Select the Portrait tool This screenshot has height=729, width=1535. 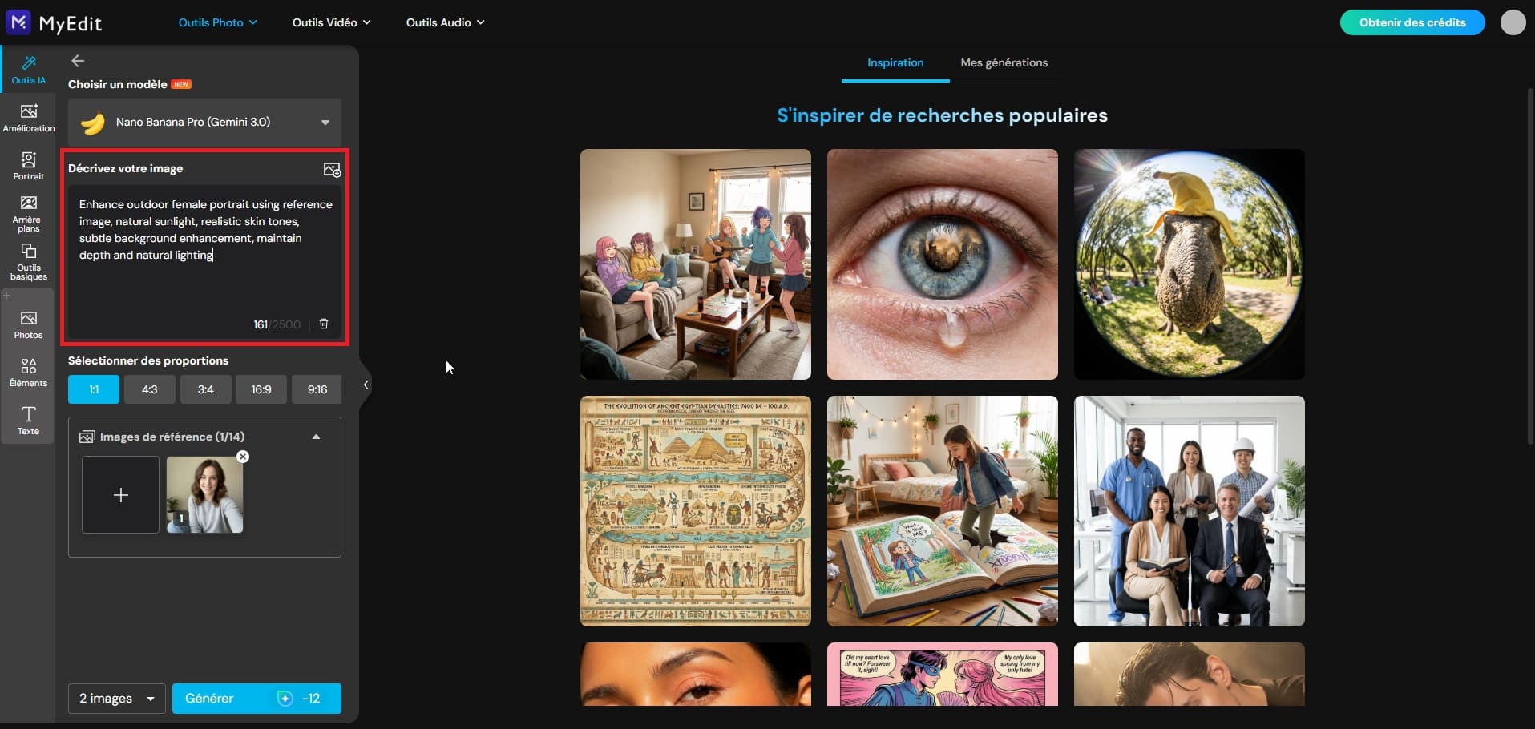click(28, 167)
